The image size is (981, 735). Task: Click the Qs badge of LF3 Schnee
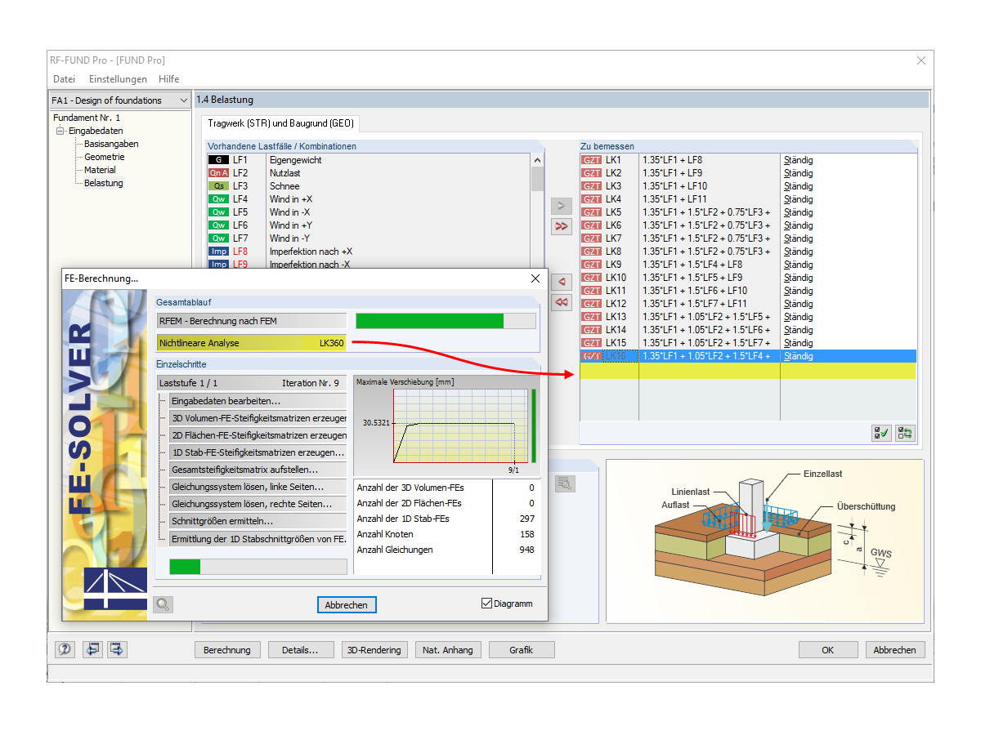(x=218, y=186)
